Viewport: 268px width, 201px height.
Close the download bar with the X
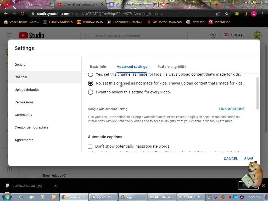263,186
